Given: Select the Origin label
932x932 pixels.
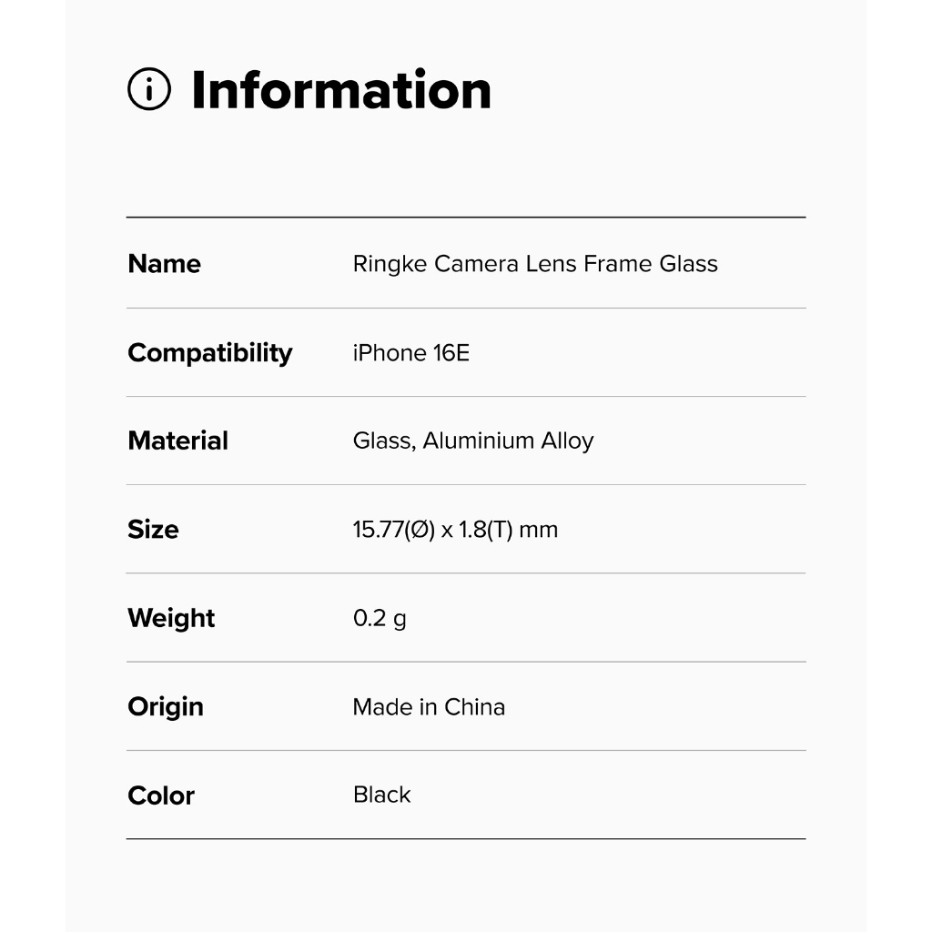Looking at the screenshot, I should [x=165, y=706].
